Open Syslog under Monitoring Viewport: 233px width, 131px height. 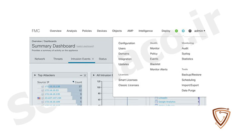coord(186,54)
